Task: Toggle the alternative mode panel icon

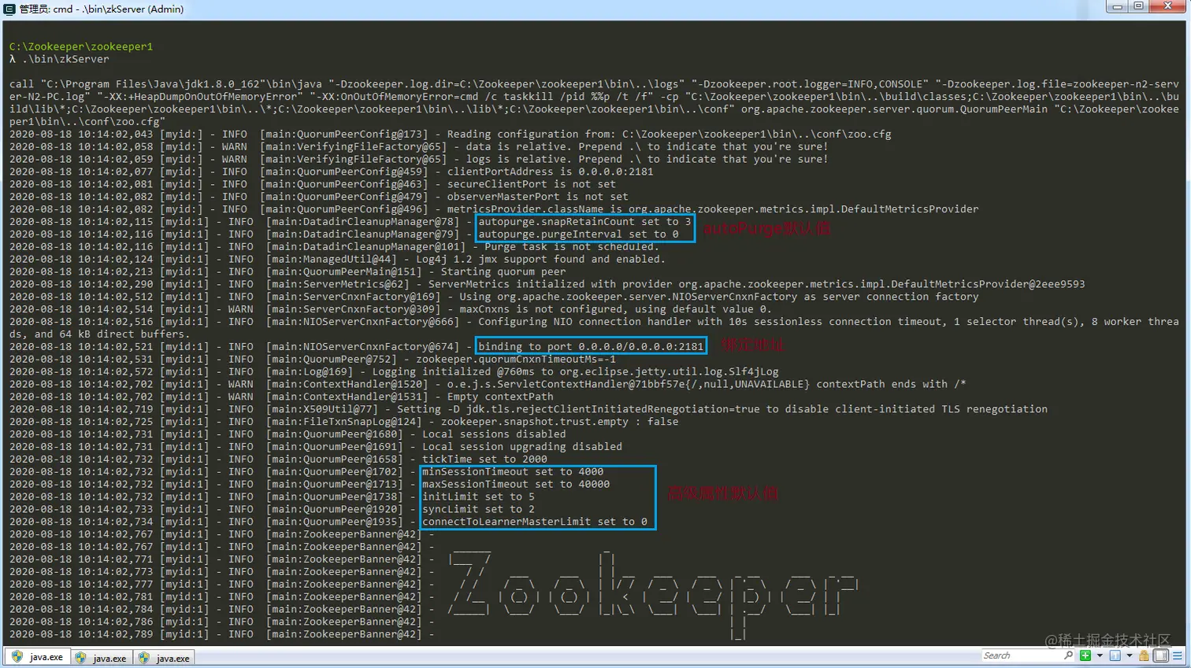Action: pyautogui.click(x=1161, y=655)
